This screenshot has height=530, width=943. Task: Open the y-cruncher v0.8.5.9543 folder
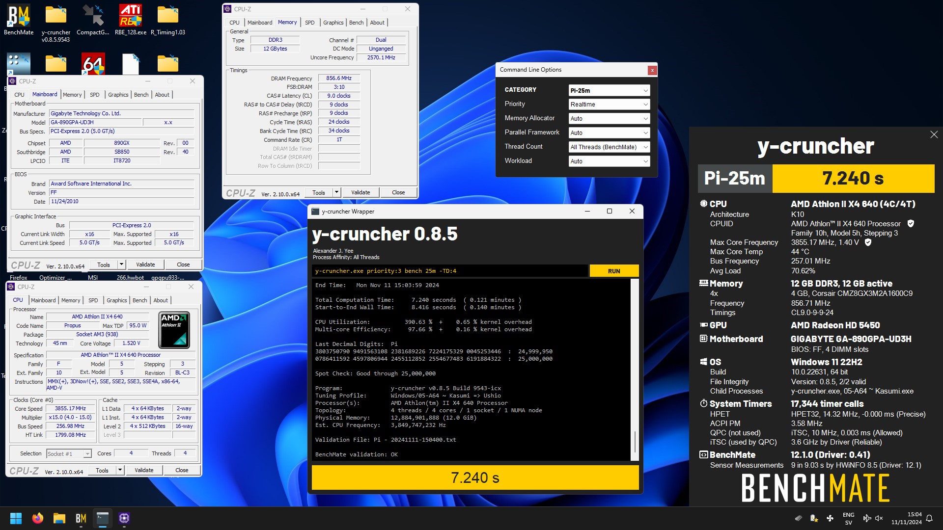click(x=55, y=23)
